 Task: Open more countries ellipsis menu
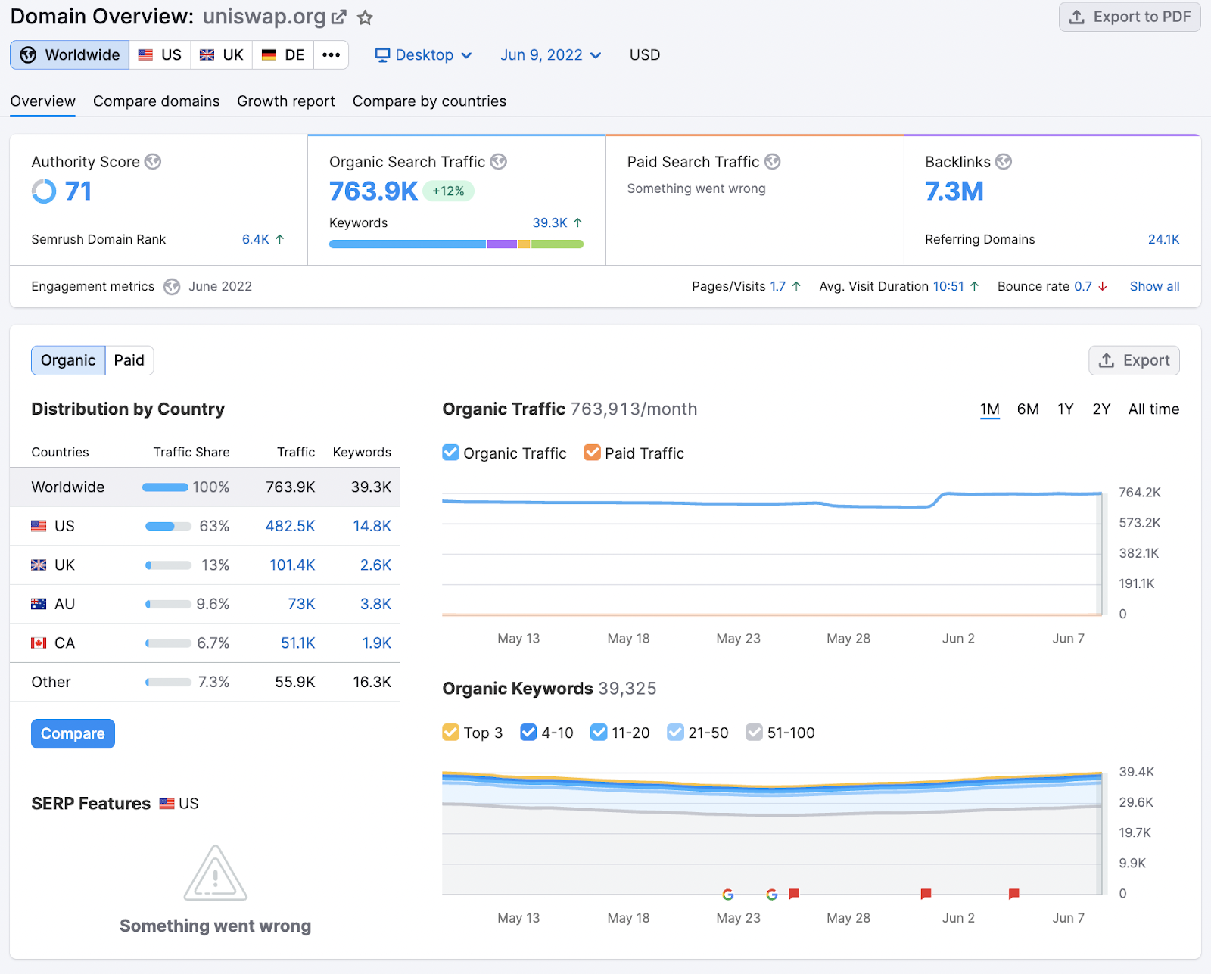point(332,54)
